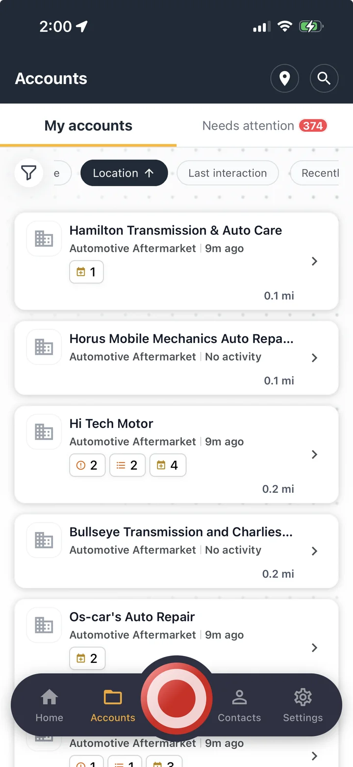This screenshot has height=767, width=353.
Task: Toggle the Location sort chip
Action: pos(124,173)
